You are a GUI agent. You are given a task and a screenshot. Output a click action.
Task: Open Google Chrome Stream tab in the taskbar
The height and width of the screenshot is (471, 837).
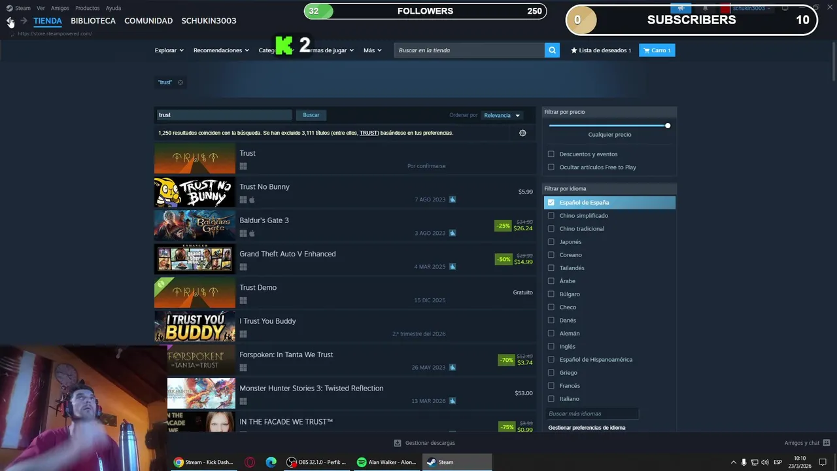pos(203,462)
